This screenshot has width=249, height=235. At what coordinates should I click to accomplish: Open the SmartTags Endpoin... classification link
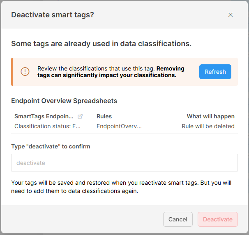(x=44, y=116)
